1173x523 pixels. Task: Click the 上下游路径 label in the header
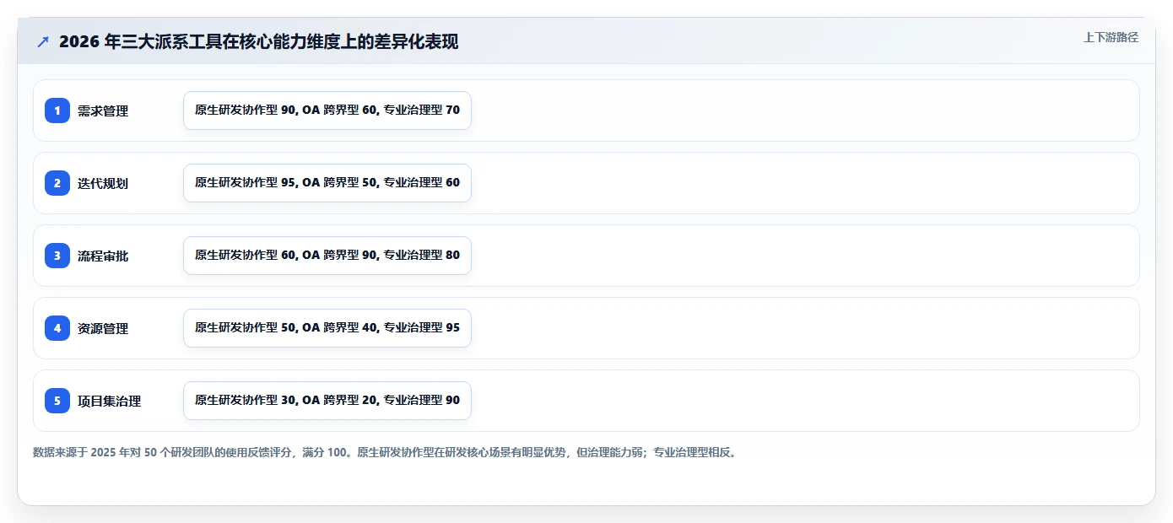pyautogui.click(x=1111, y=37)
